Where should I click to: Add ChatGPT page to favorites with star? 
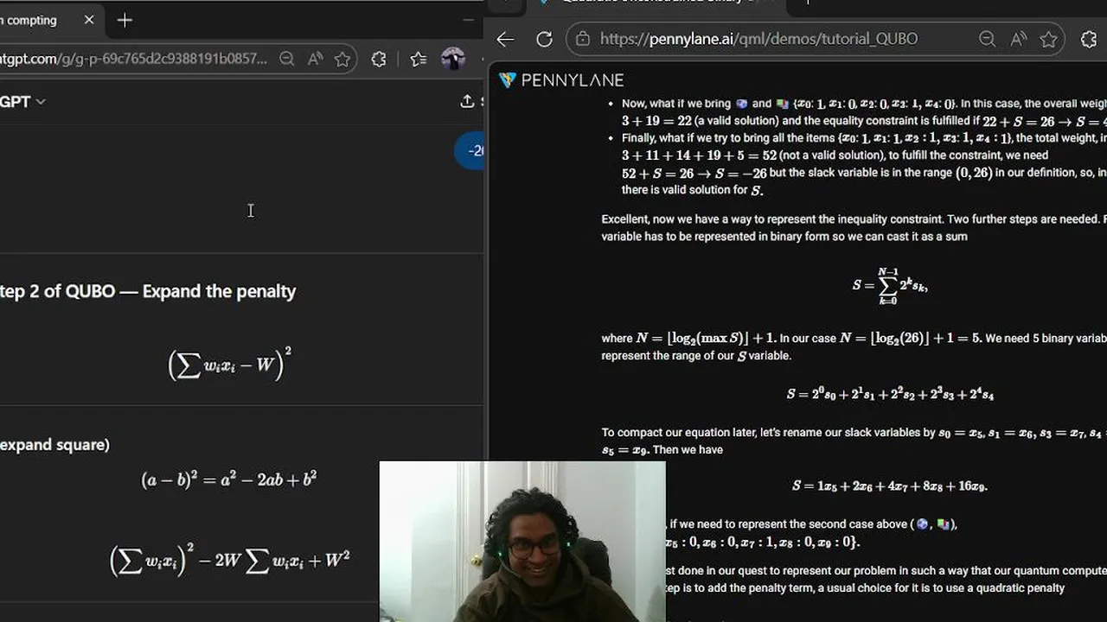point(342,59)
